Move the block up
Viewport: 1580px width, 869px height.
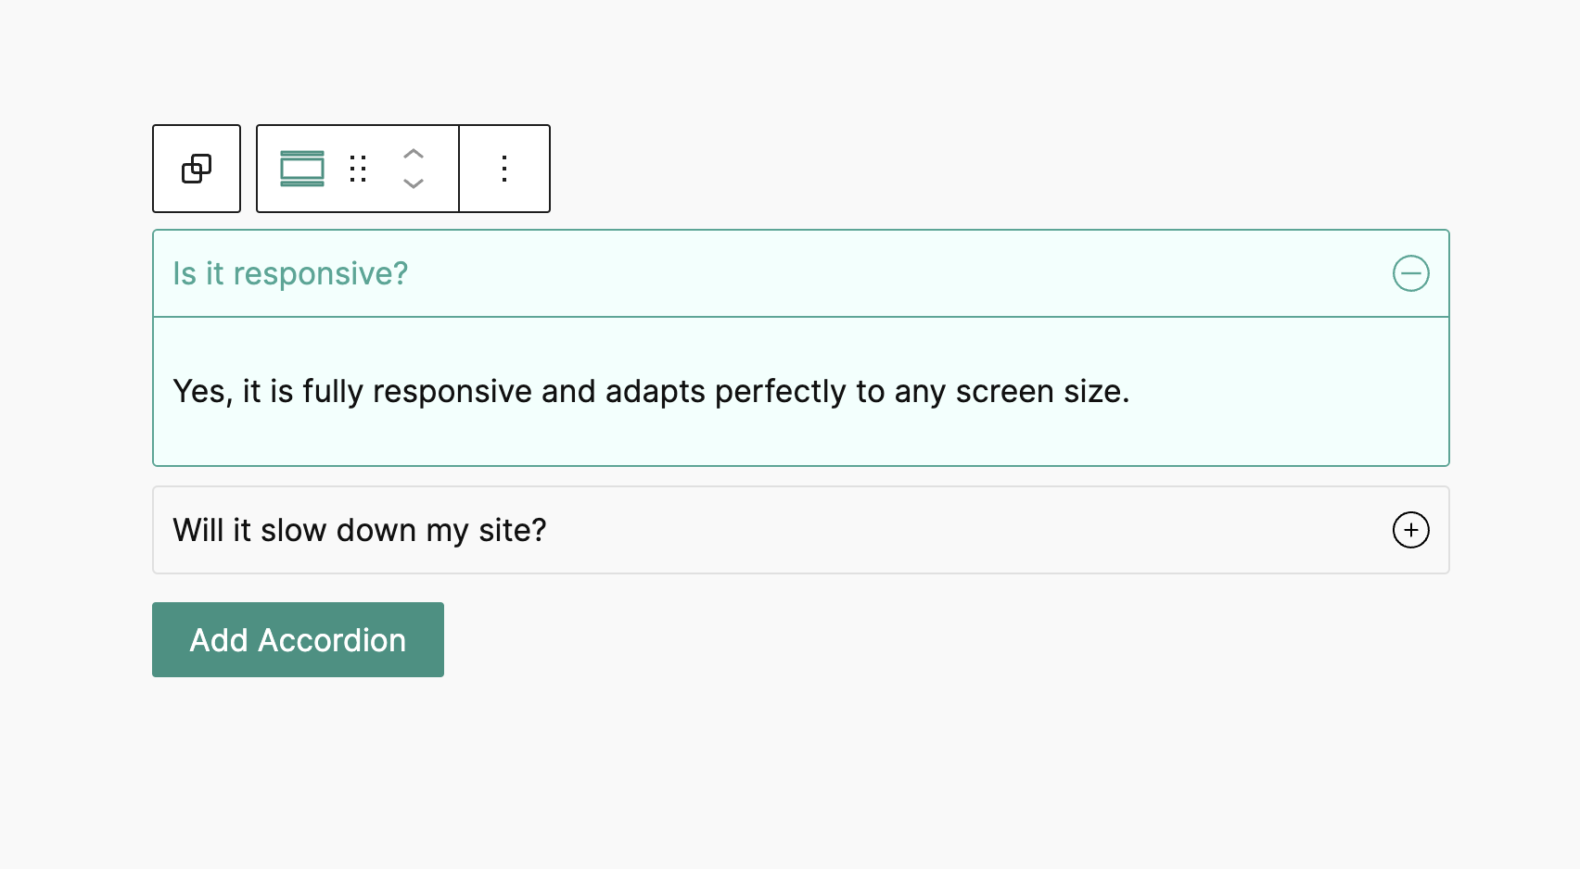click(x=414, y=154)
